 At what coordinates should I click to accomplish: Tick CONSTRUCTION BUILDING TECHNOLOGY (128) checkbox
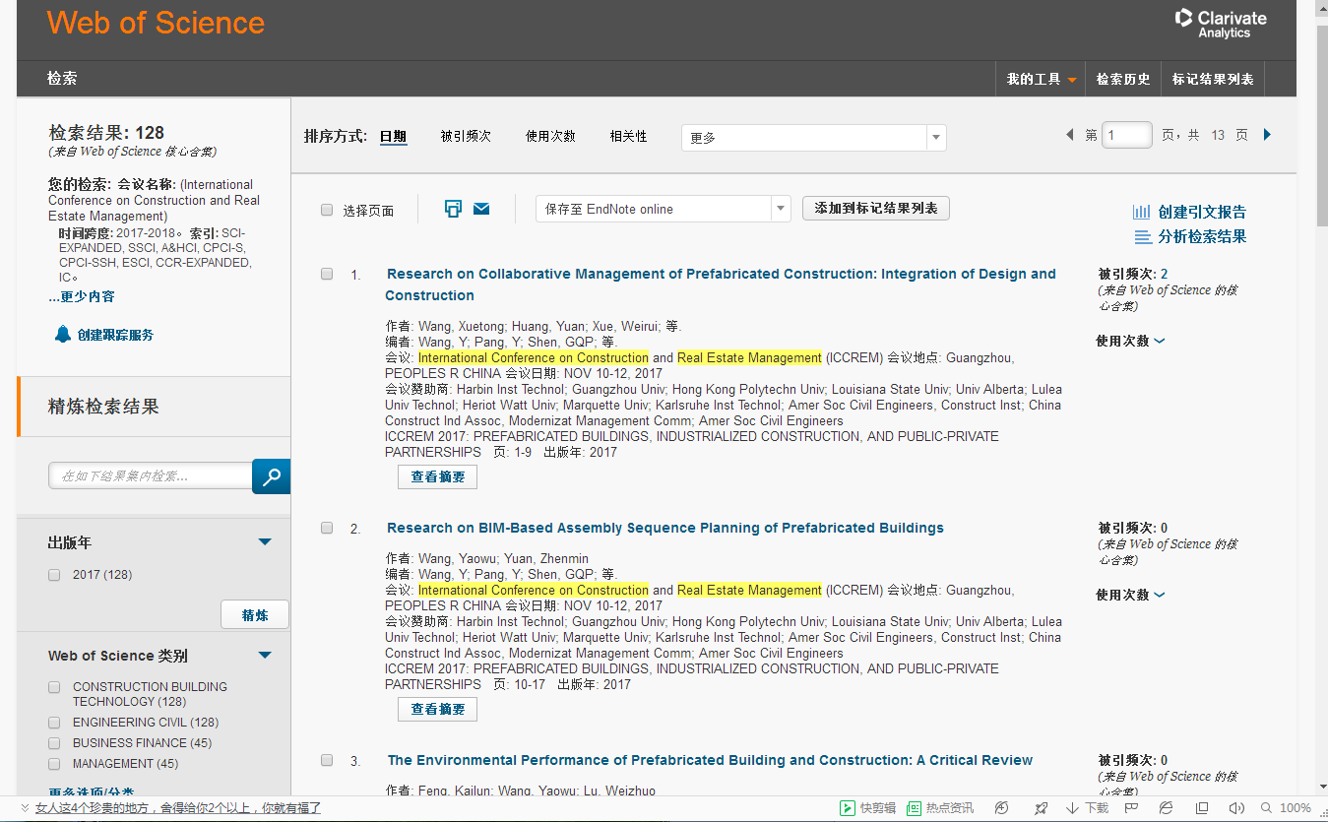point(54,687)
